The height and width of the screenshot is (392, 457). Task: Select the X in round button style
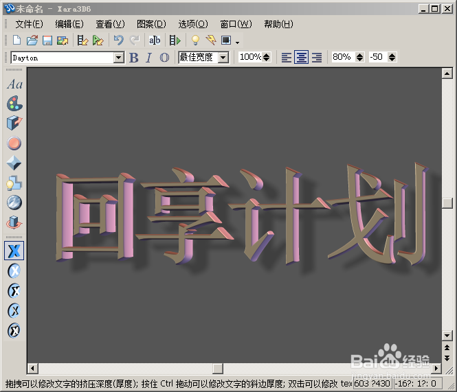pyautogui.click(x=14, y=271)
